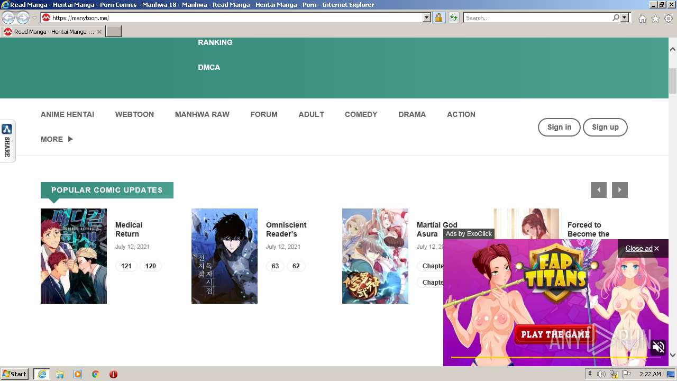The height and width of the screenshot is (381, 677).
Task: Launch Internet Explorer from the taskbar
Action: tap(41, 374)
